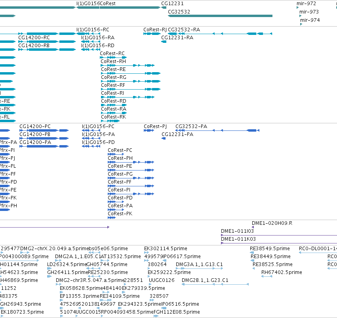Click the mir-974 gene label
The width and height of the screenshot is (337, 318).
[310, 20]
